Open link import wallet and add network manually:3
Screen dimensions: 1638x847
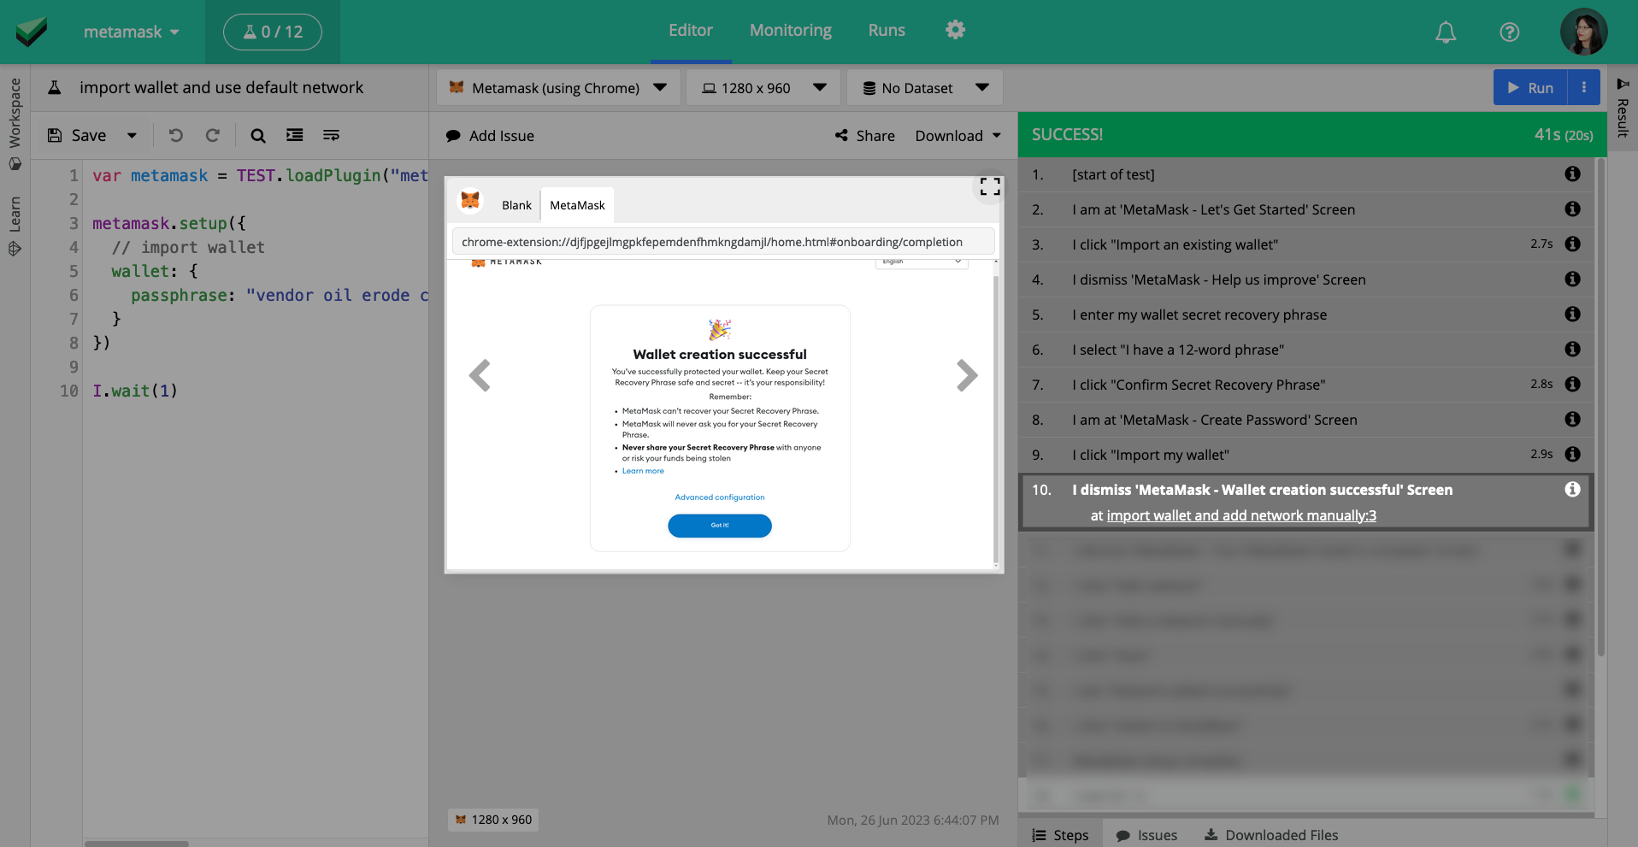pos(1241,515)
